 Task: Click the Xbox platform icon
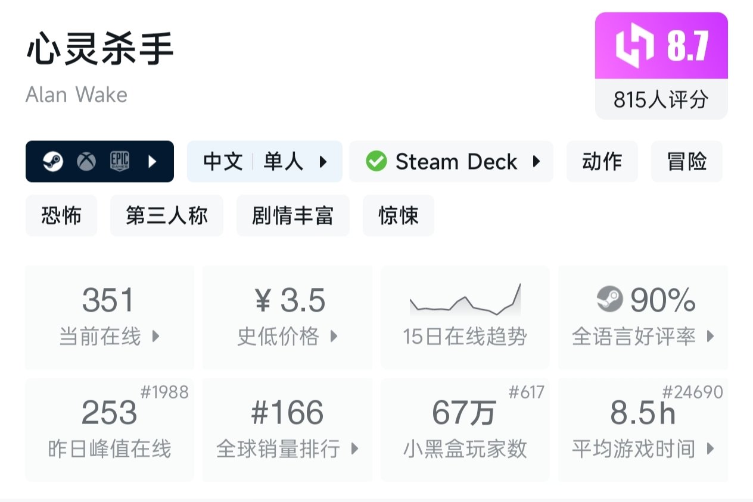coord(86,161)
